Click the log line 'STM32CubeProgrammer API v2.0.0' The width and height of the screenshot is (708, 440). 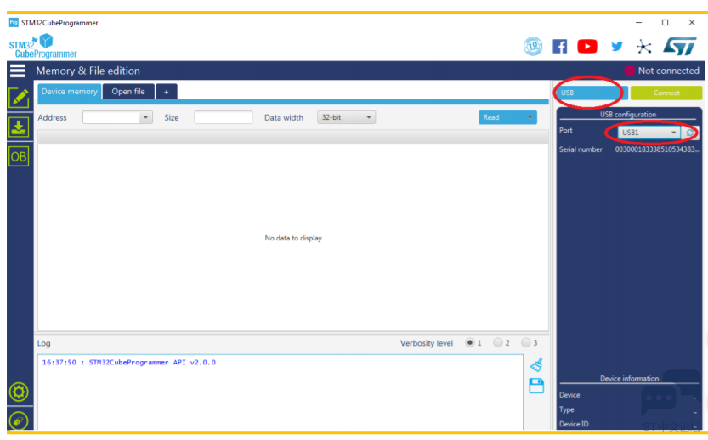click(x=152, y=362)
